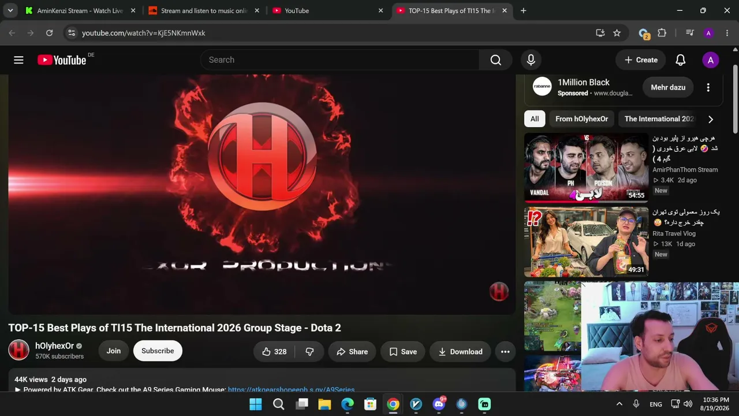Select the All filter chip
Image resolution: width=739 pixels, height=416 pixels.
535,119
